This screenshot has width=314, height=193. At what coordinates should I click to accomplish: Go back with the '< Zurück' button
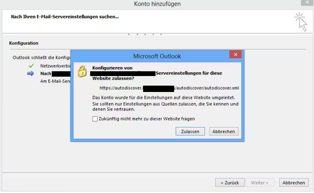(x=229, y=183)
